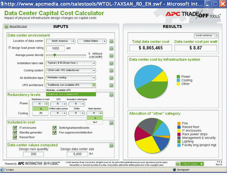Open the Generator/switchgear redundancy dropdown
Image resolution: width=227 pixels, height=175 pixels.
pyautogui.click(x=77, y=104)
